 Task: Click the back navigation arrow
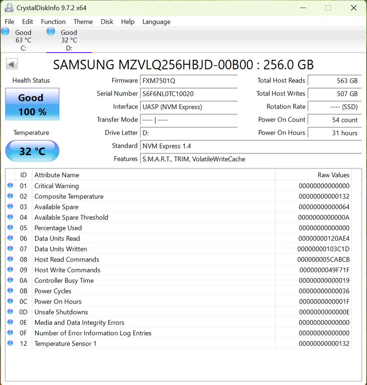[x=12, y=64]
